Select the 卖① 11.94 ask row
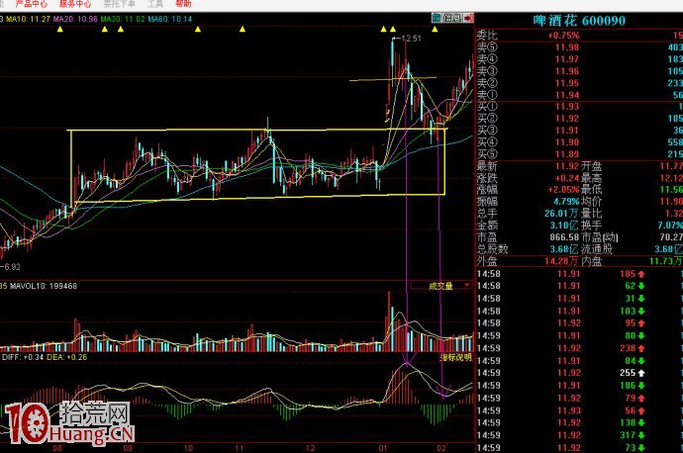Screen dimensions: 683x453 [579, 94]
